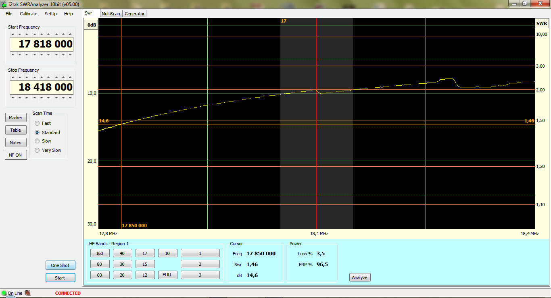
Task: Select the 60 HF band button
Action: (100, 275)
